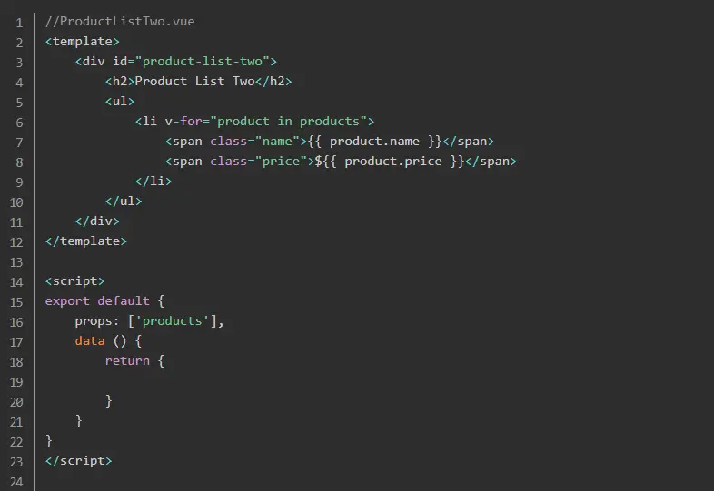Click the opening template tag
The image size is (714, 491).
click(83, 42)
